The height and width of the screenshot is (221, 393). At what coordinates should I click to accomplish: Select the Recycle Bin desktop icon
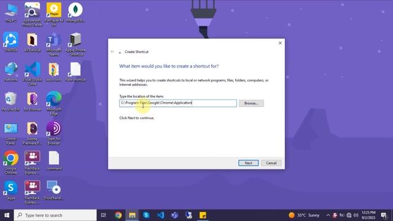pyautogui.click(x=11, y=101)
